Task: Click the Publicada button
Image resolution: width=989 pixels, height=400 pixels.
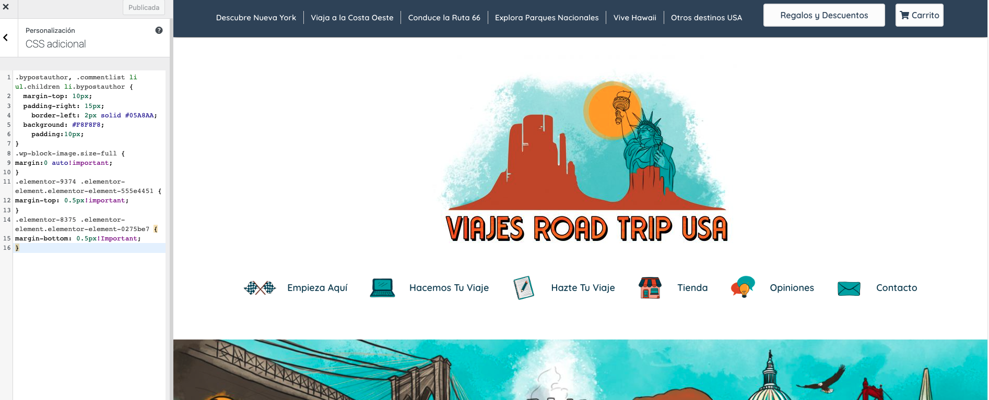Action: [144, 7]
